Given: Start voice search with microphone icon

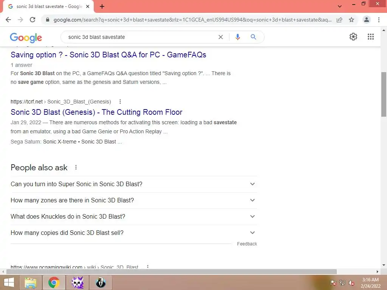Looking at the screenshot, I should tap(237, 37).
